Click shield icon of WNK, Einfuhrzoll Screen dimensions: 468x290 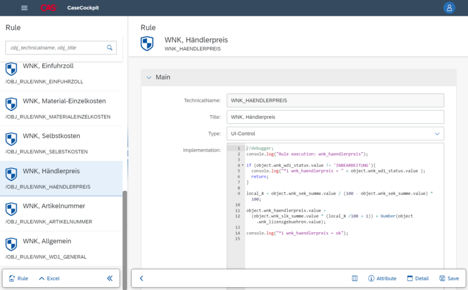click(x=11, y=69)
